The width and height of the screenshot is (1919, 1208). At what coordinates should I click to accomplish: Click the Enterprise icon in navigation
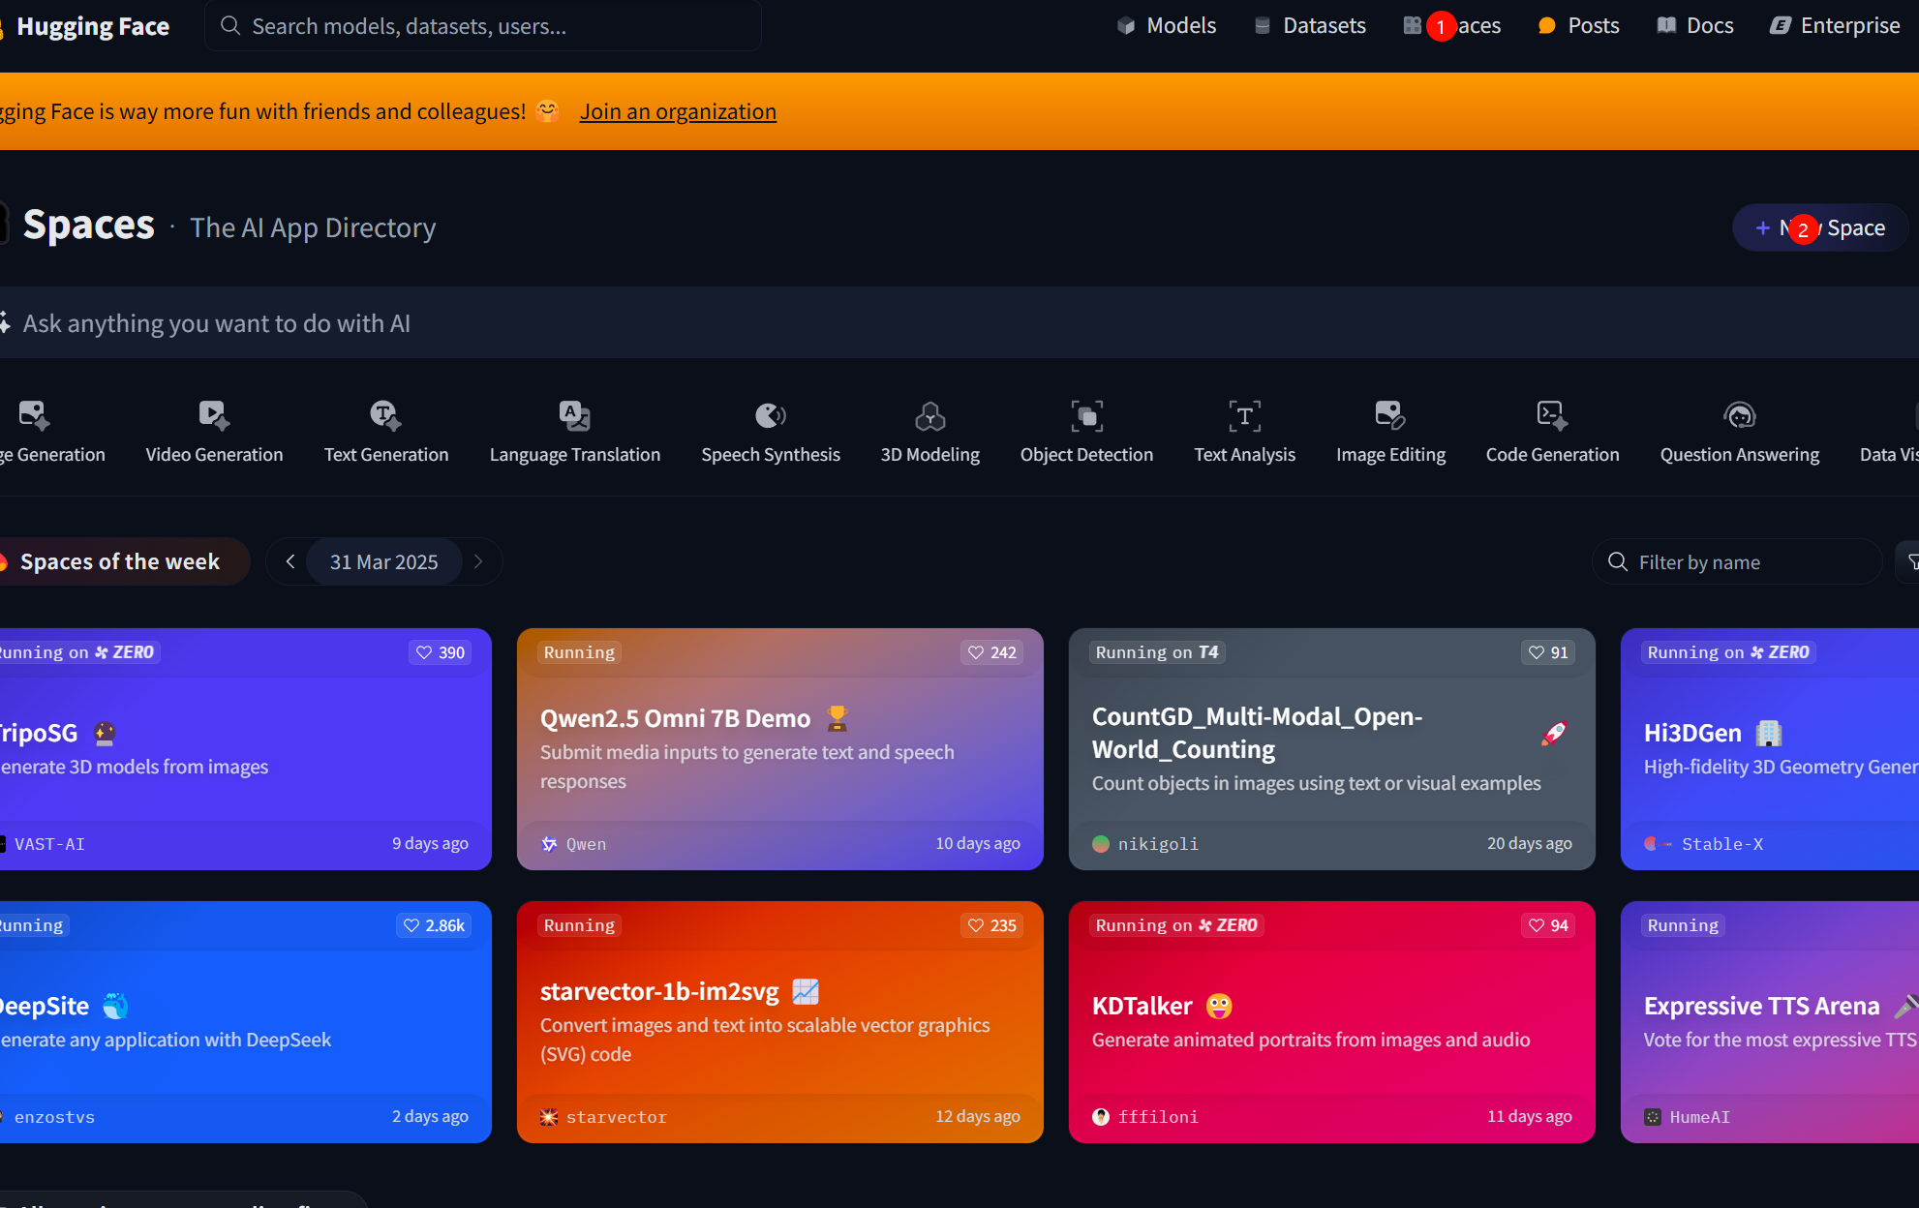1781,26
